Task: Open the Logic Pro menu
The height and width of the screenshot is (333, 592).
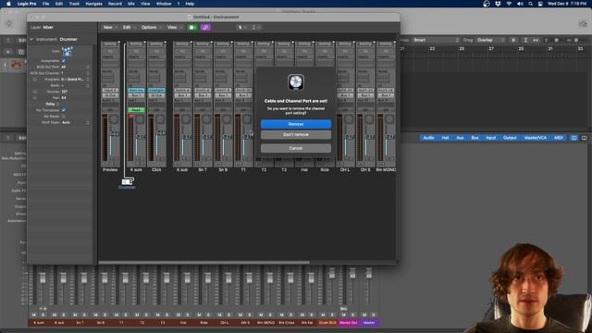Action: (x=27, y=4)
